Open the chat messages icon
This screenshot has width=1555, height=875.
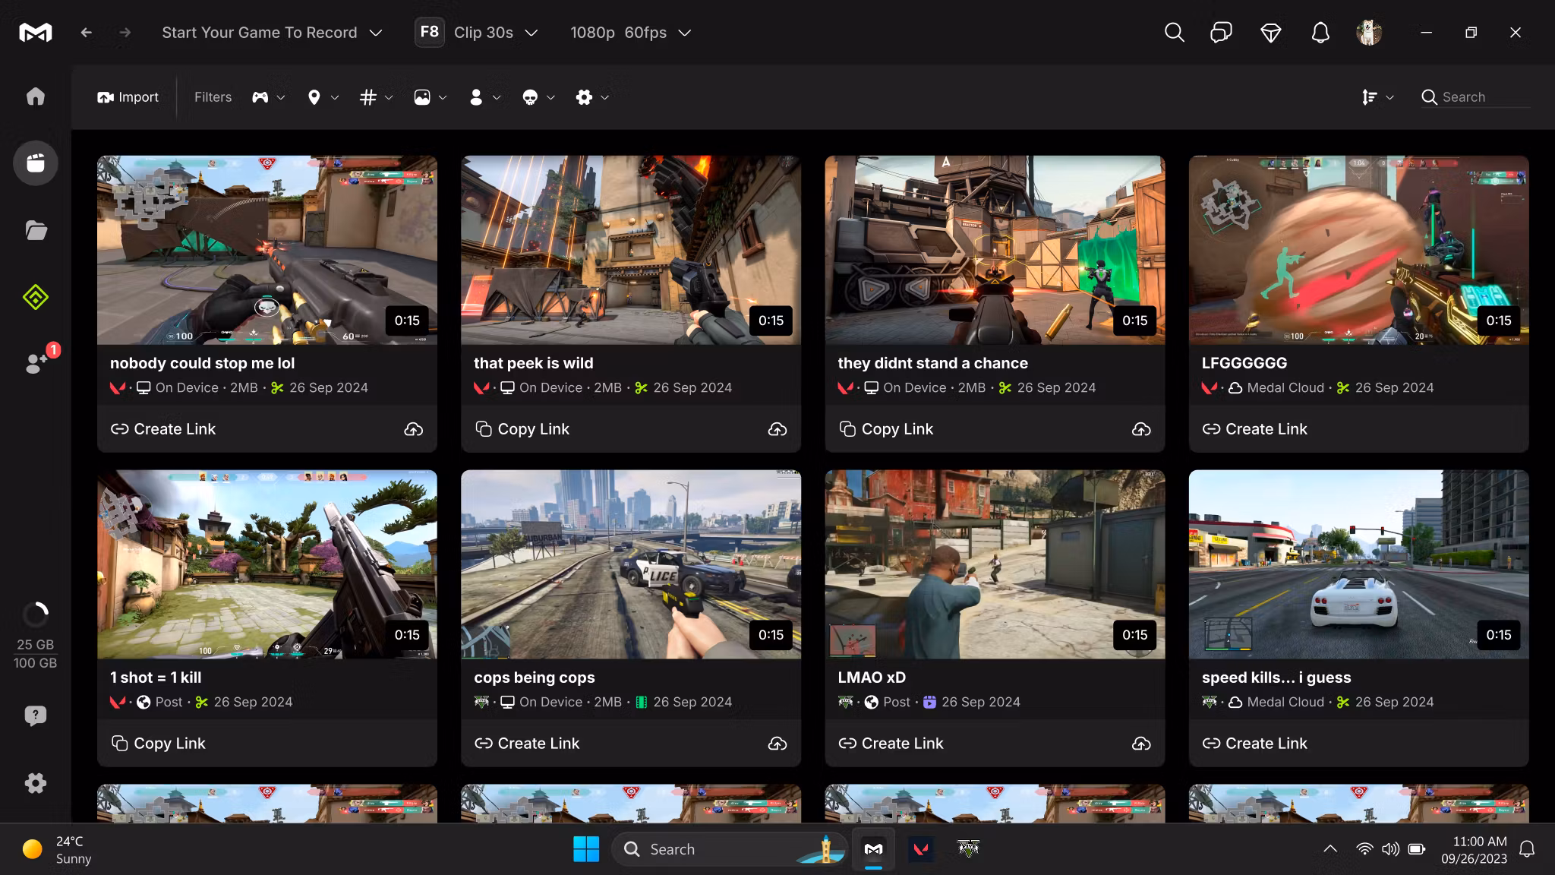coord(1221,33)
